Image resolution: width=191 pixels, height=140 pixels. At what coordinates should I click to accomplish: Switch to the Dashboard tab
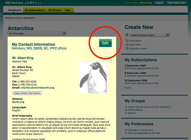tap(15, 10)
